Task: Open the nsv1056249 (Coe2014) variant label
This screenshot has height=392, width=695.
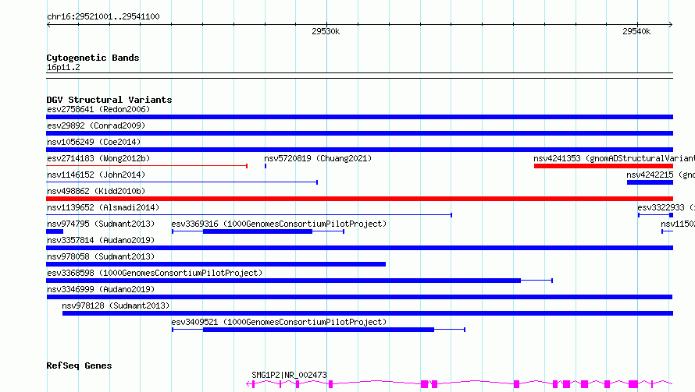Action: click(x=94, y=142)
